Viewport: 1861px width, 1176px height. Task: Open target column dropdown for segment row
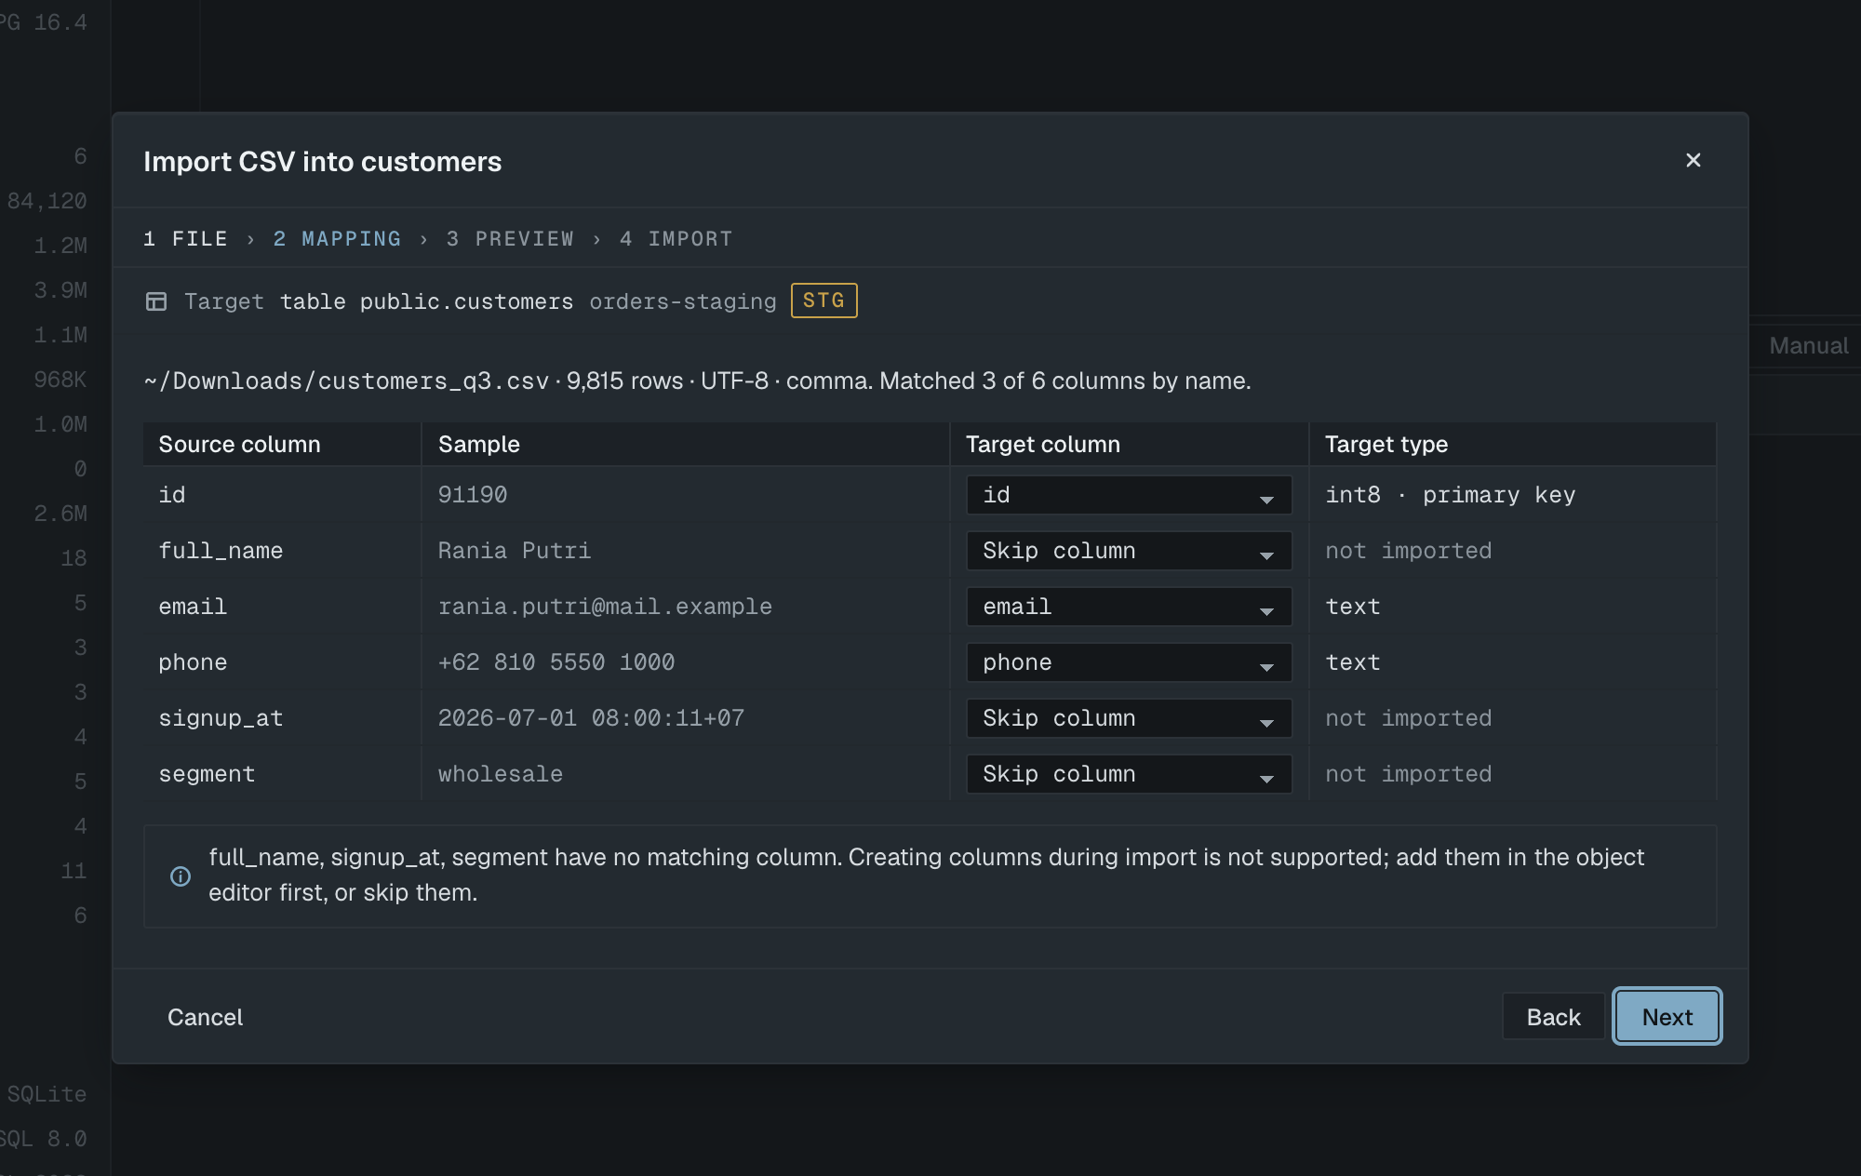pyautogui.click(x=1129, y=774)
